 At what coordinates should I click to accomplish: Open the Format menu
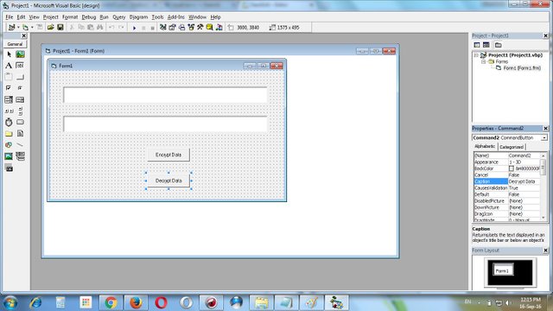coord(70,17)
